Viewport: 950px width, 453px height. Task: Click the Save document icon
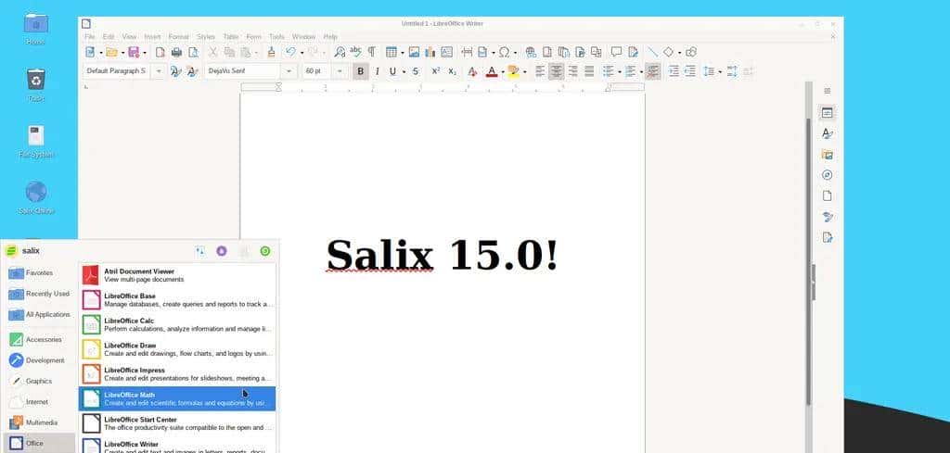pos(134,52)
